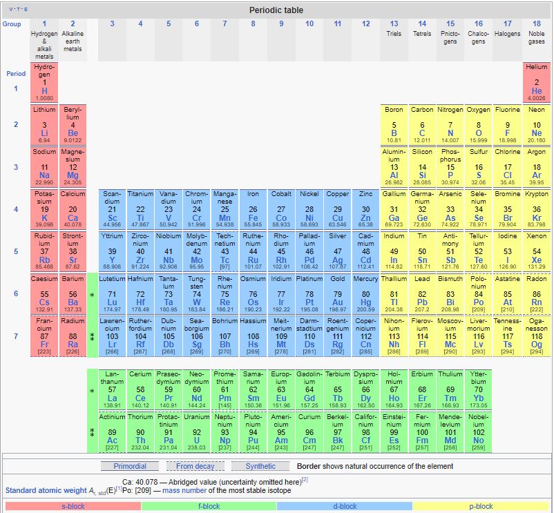The width and height of the screenshot is (554, 513).
Task: Click the Platinum Pt symbol
Action: [309, 302]
